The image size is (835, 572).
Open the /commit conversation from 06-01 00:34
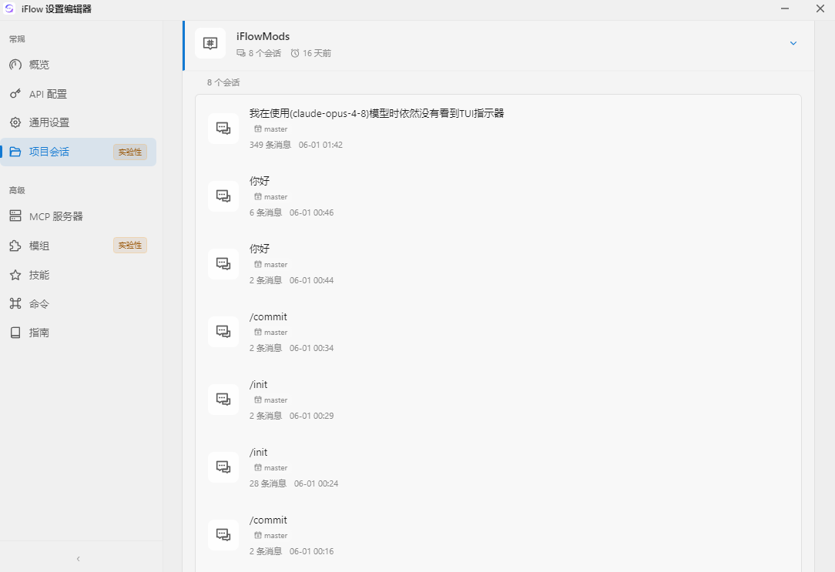click(x=498, y=332)
